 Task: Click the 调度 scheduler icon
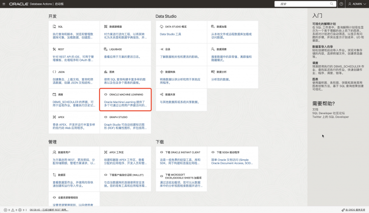(x=54, y=95)
